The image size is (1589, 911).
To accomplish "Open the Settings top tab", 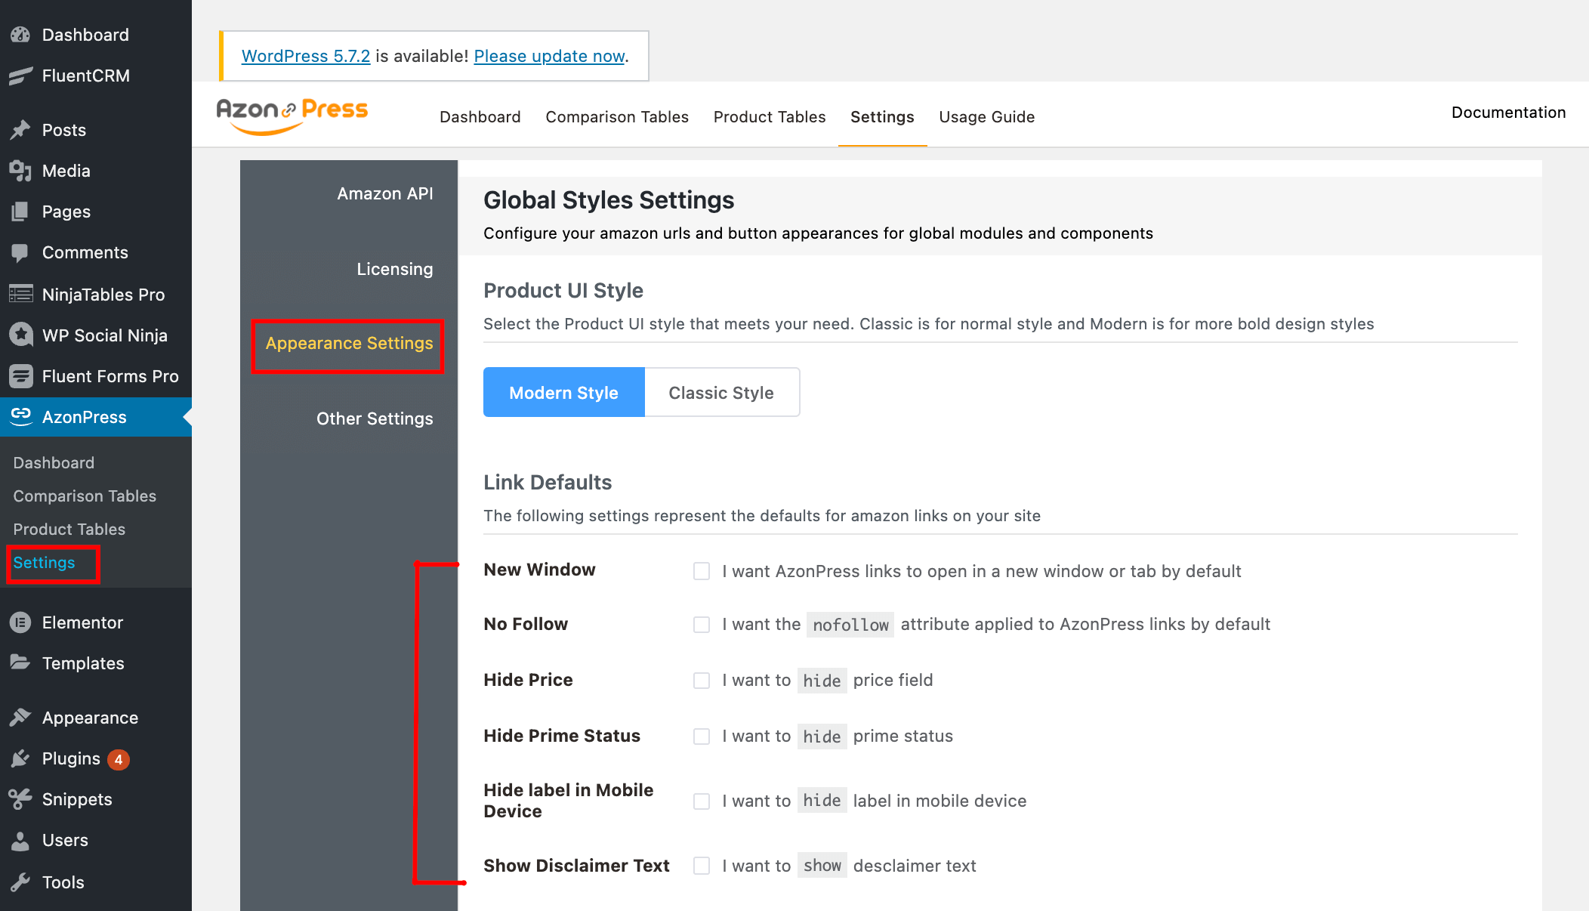I will click(x=882, y=116).
